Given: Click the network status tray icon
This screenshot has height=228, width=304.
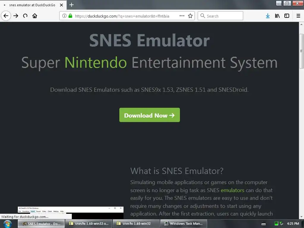Looking at the screenshot, I should click(281, 224).
